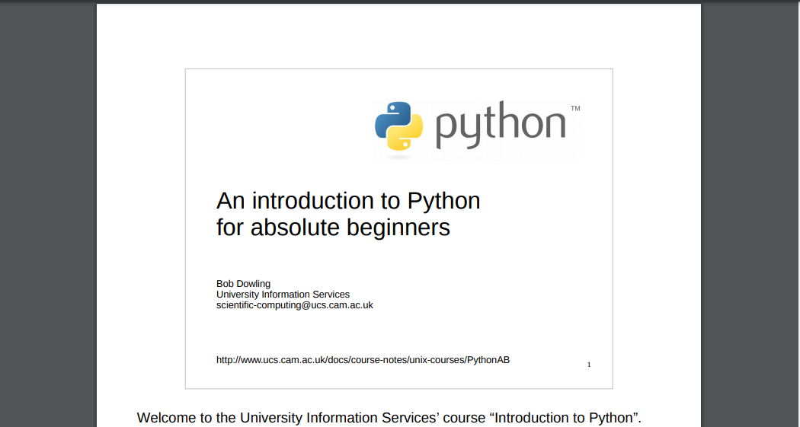This screenshot has height=427, width=800.
Task: Click the scientific-computing@ucs.cam.ac.uk email address
Action: pyautogui.click(x=294, y=305)
